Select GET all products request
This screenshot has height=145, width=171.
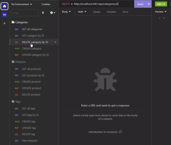pos(34,69)
